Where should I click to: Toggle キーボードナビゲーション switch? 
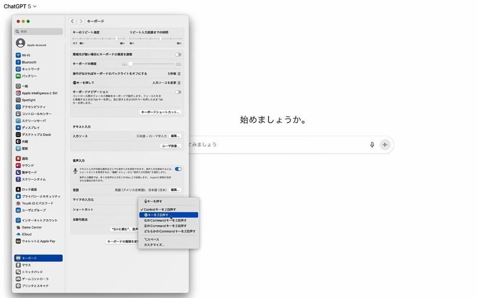point(178,92)
